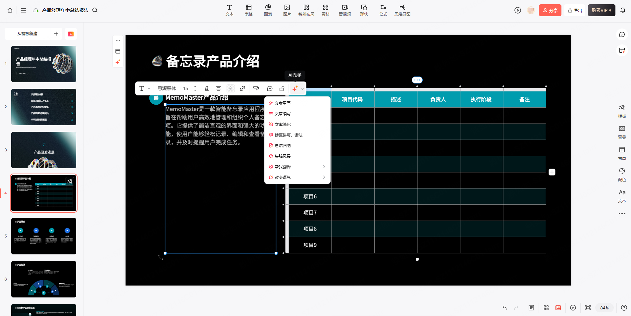Open the Aa 文本 text style panel

click(x=622, y=196)
